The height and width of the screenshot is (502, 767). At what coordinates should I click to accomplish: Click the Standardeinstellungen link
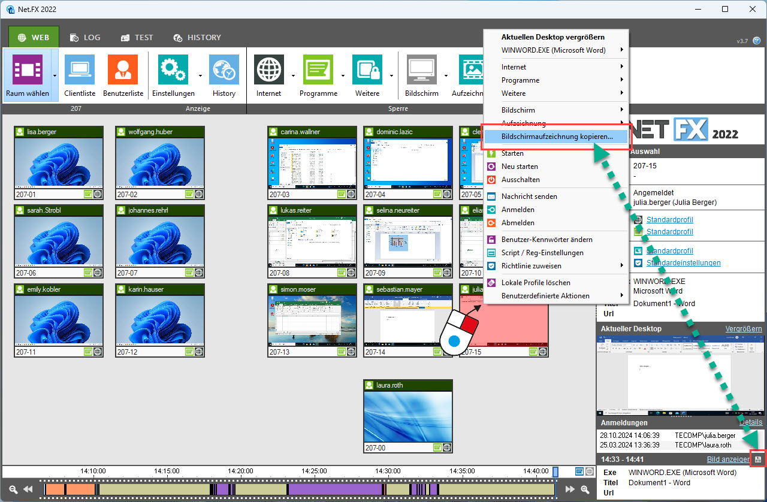click(684, 263)
